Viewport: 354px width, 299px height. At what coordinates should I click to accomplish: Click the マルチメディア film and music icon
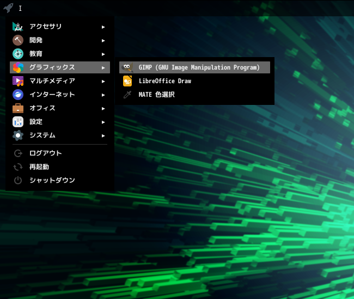18,81
